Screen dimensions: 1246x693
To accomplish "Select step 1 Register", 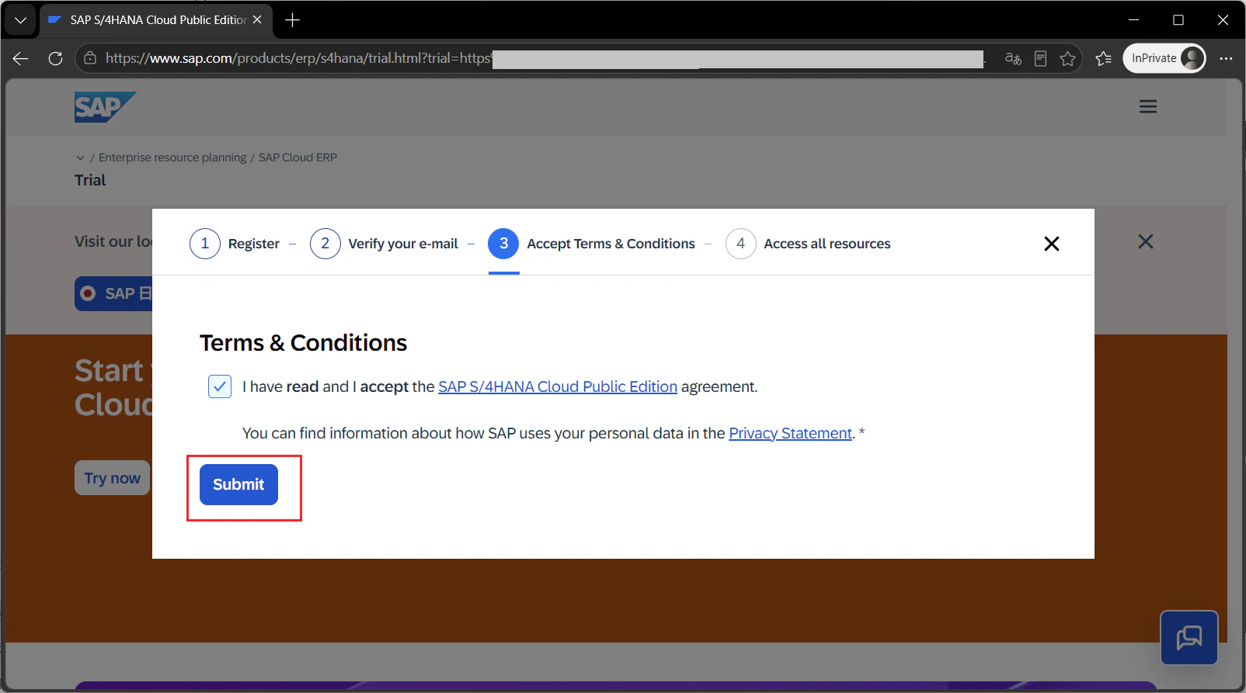I will coord(235,244).
